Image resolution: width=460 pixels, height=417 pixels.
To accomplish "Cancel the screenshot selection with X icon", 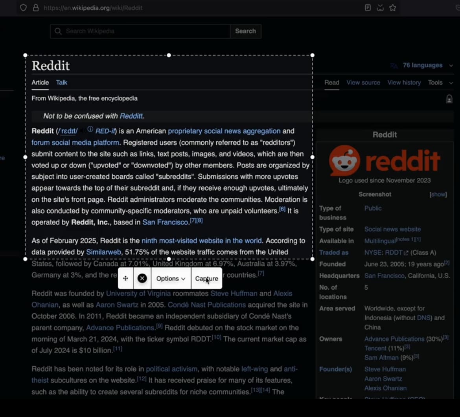I will point(142,278).
